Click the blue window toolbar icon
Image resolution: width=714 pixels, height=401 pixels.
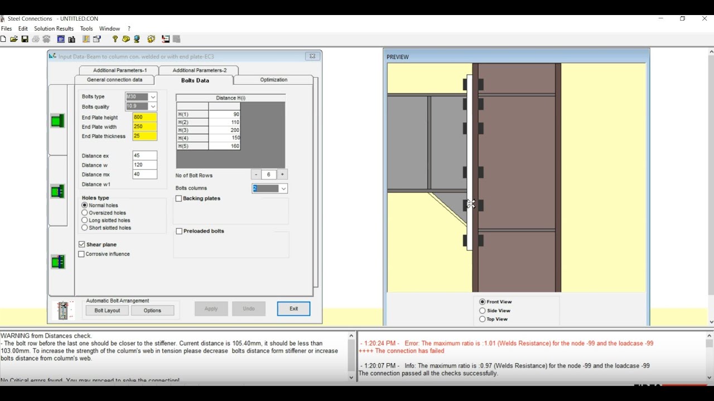point(61,39)
